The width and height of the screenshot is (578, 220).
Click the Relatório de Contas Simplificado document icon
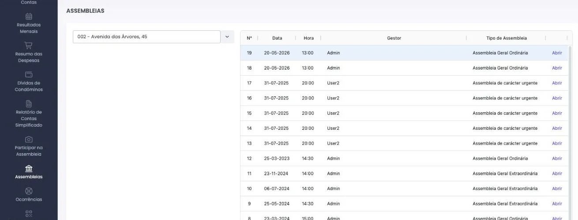point(29,104)
